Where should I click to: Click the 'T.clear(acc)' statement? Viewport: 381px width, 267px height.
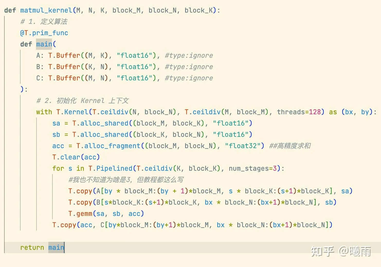76,157
